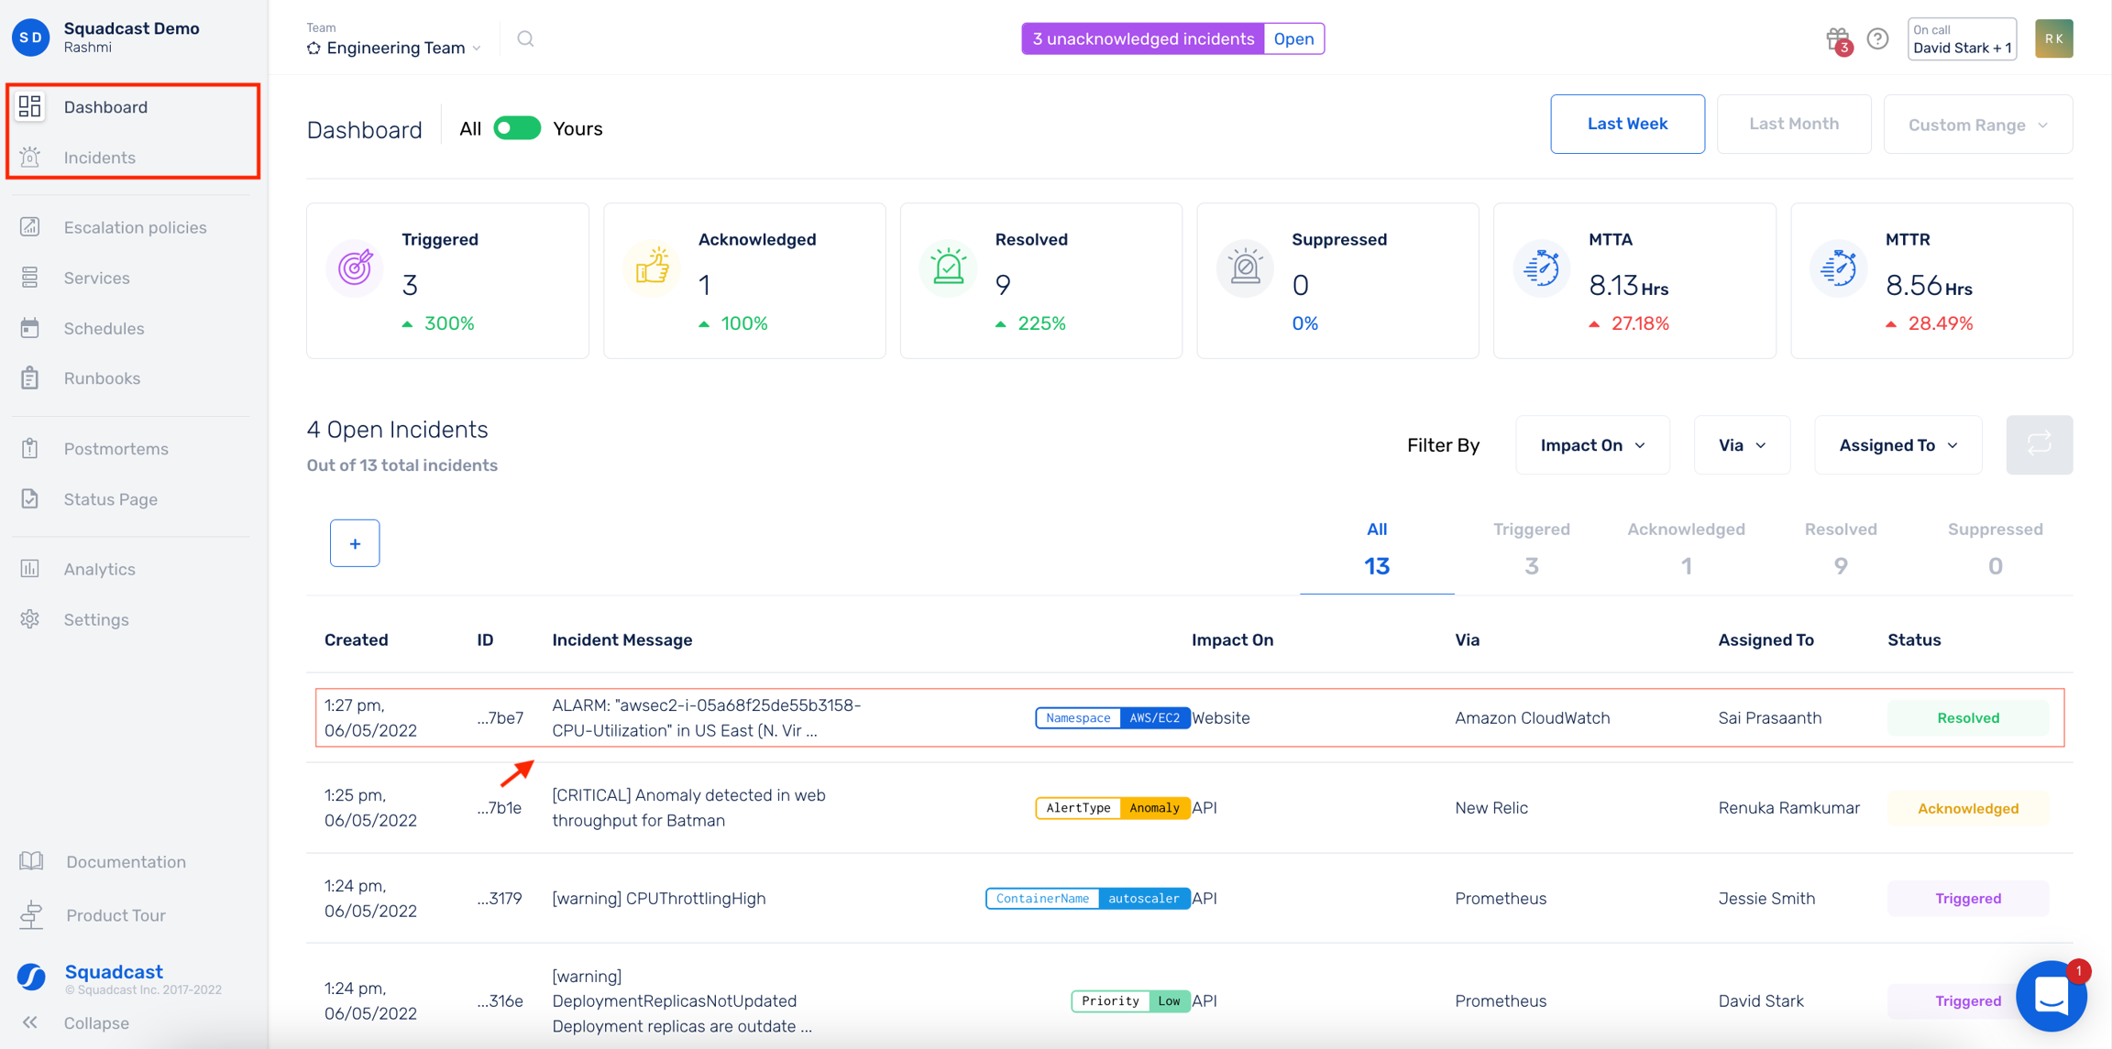Start the Product Tour signpost icon
Viewport: 2112px width, 1049px height.
(x=31, y=914)
